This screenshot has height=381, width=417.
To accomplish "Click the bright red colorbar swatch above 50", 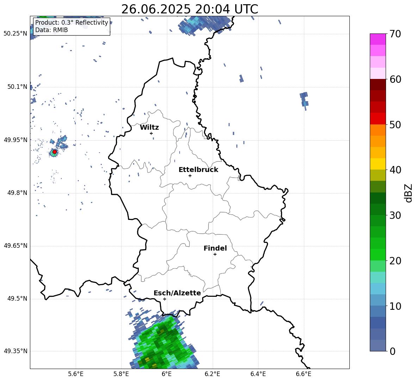I will click(x=378, y=119).
